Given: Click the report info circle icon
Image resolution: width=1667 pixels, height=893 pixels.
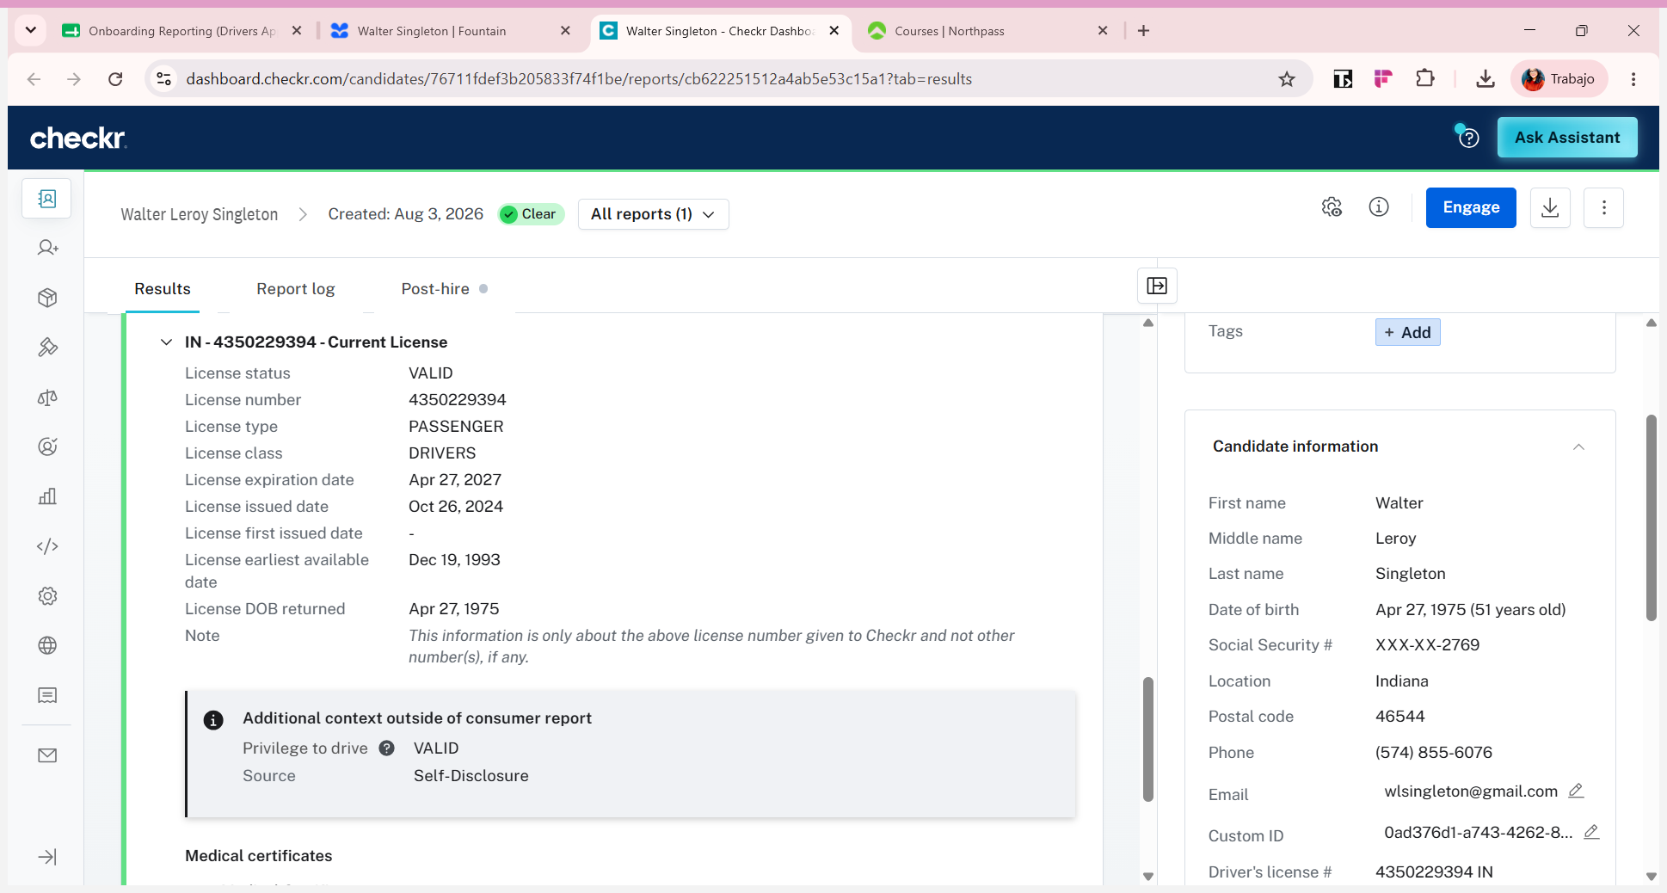Looking at the screenshot, I should (x=1379, y=207).
